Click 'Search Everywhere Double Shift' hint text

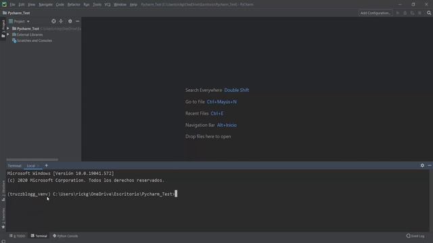pyautogui.click(x=217, y=90)
